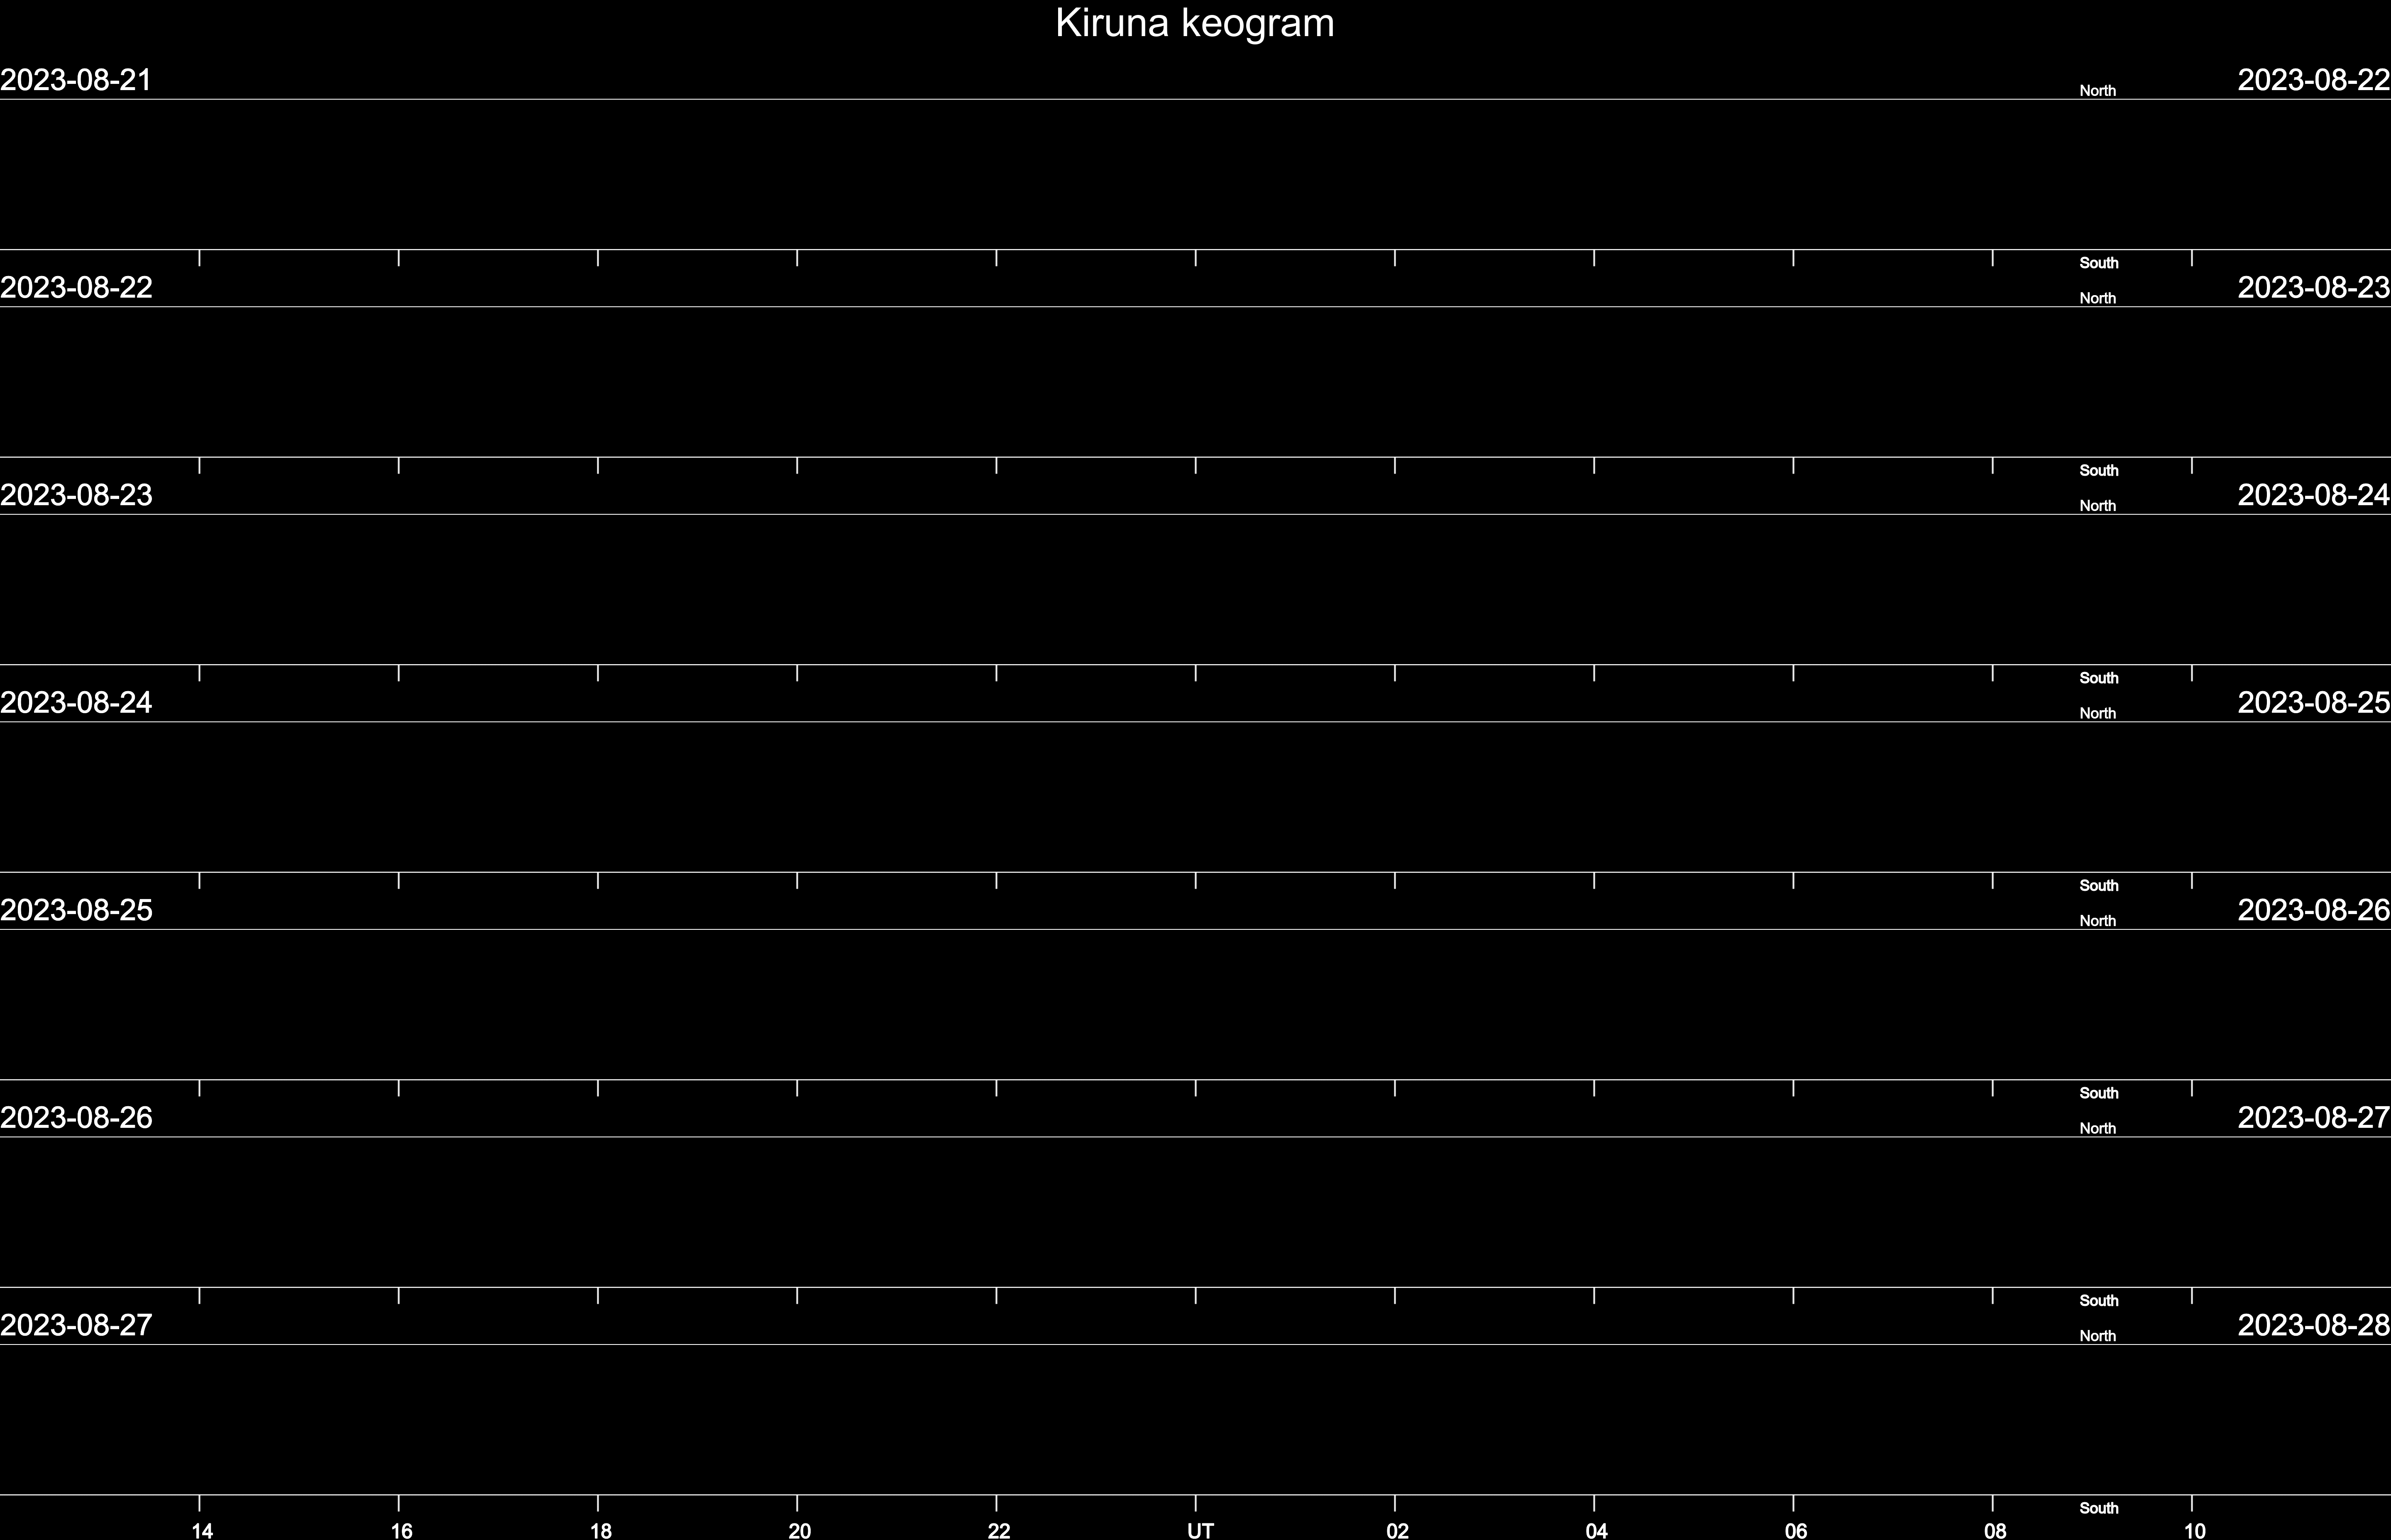The height and width of the screenshot is (1540, 2391).
Task: Select the "22" hour label on time axis
Action: (999, 1530)
